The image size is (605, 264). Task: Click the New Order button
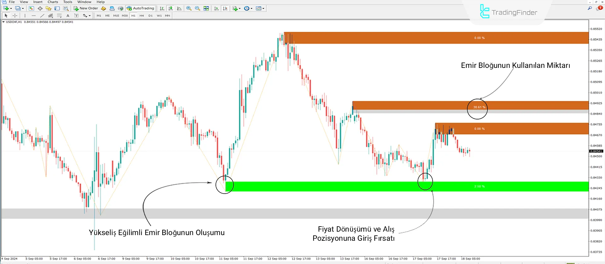[86, 8]
